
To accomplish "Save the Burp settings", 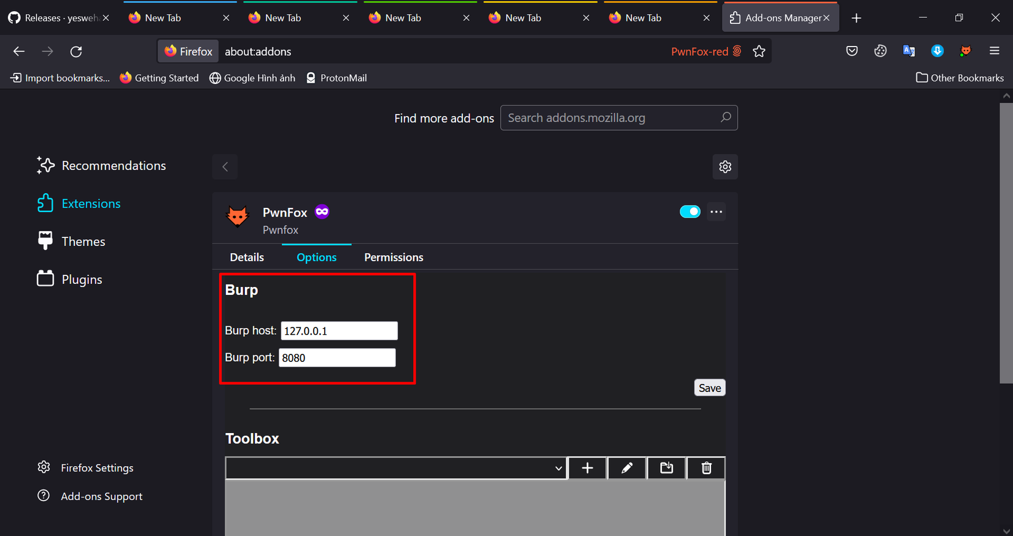I will pyautogui.click(x=710, y=388).
